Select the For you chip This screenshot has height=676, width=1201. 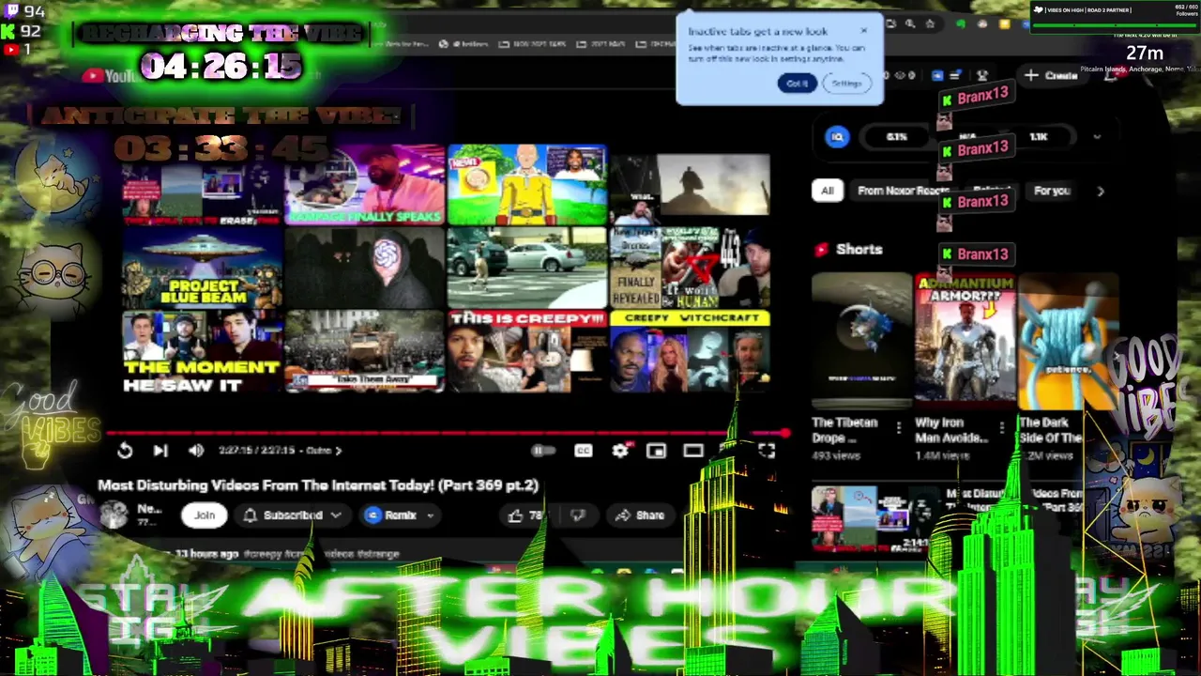(1052, 191)
